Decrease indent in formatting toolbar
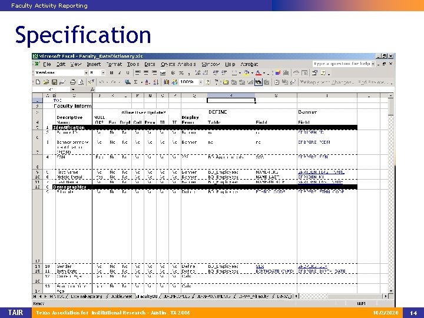424x318 pixels. pyautogui.click(x=216, y=72)
